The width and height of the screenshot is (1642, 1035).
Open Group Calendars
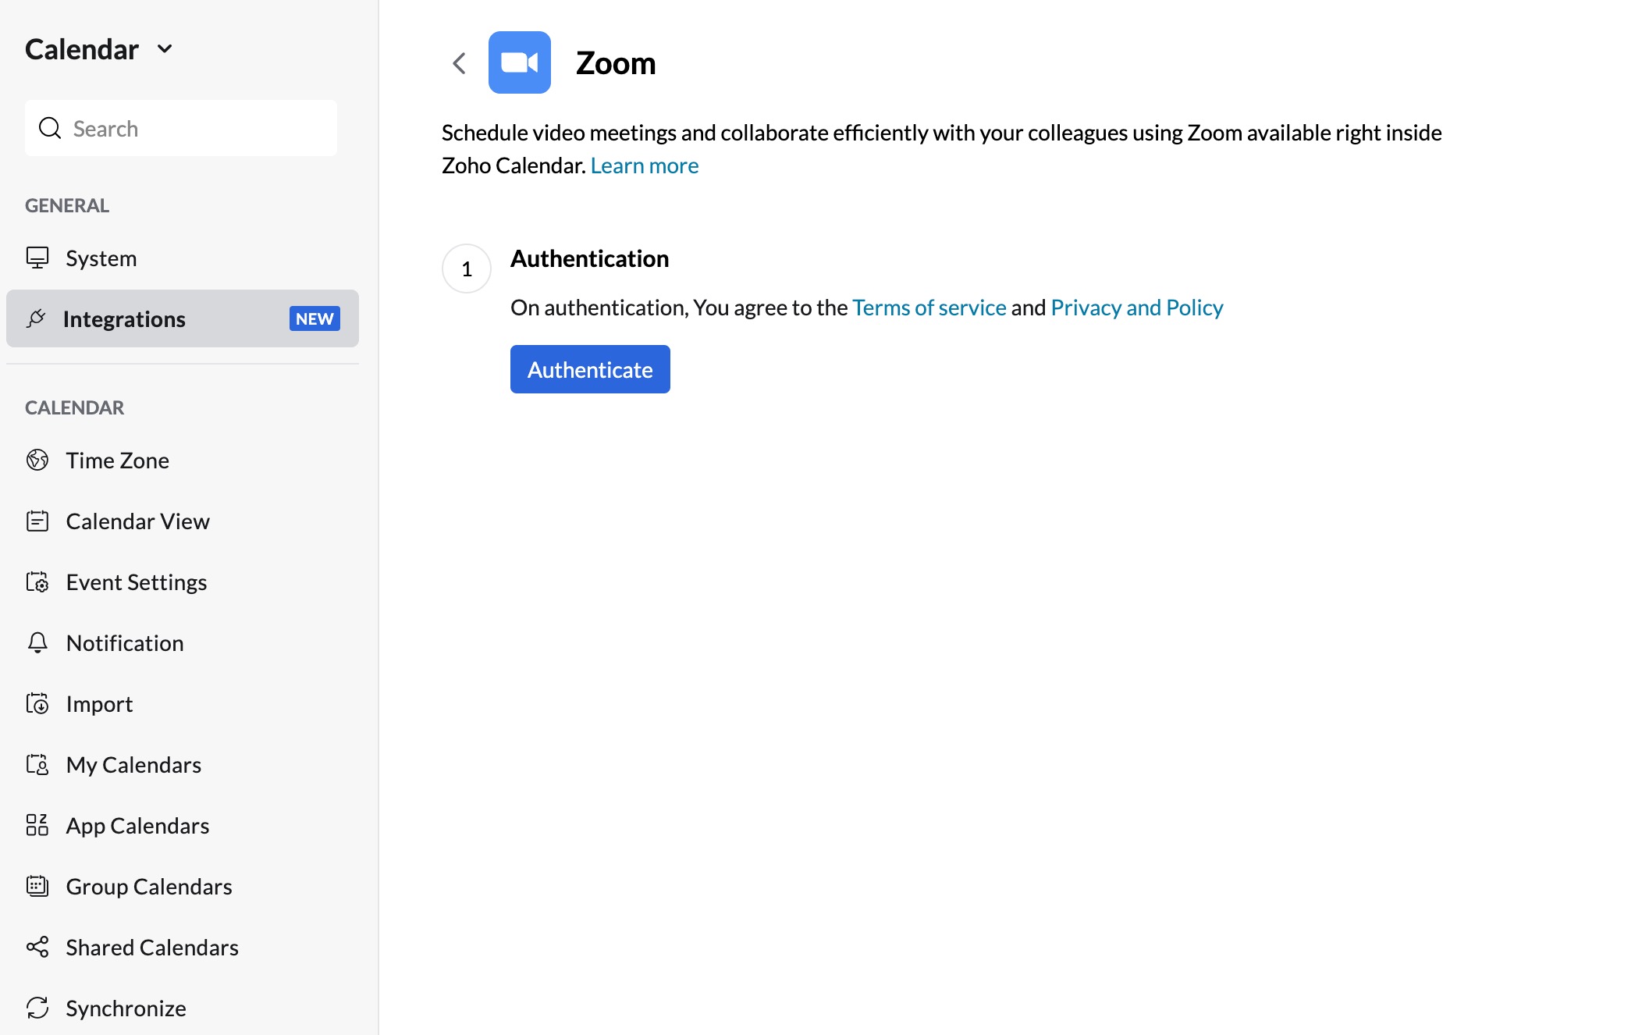[x=183, y=886]
